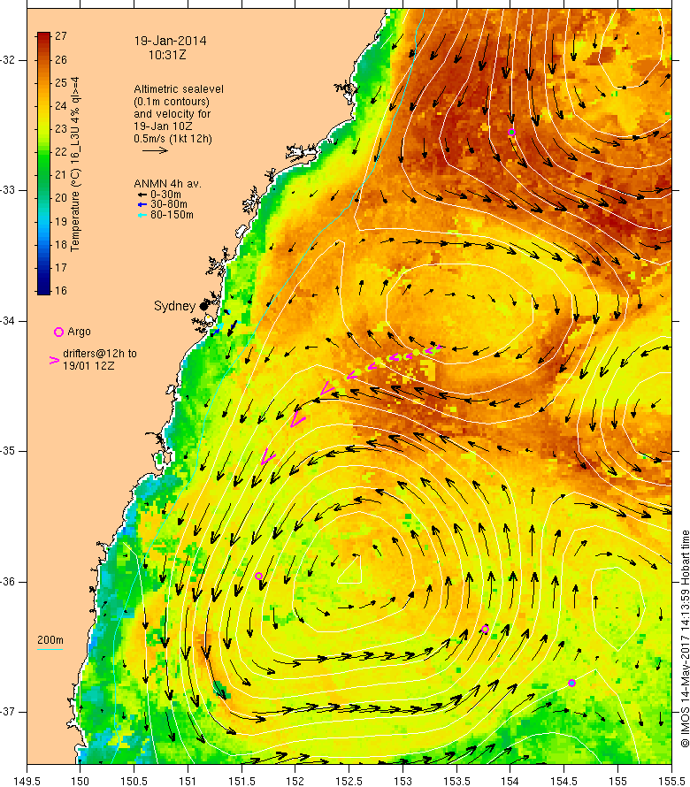The height and width of the screenshot is (787, 690).
Task: Click the Argo float marker near 151.7, -36
Action: pyautogui.click(x=258, y=577)
